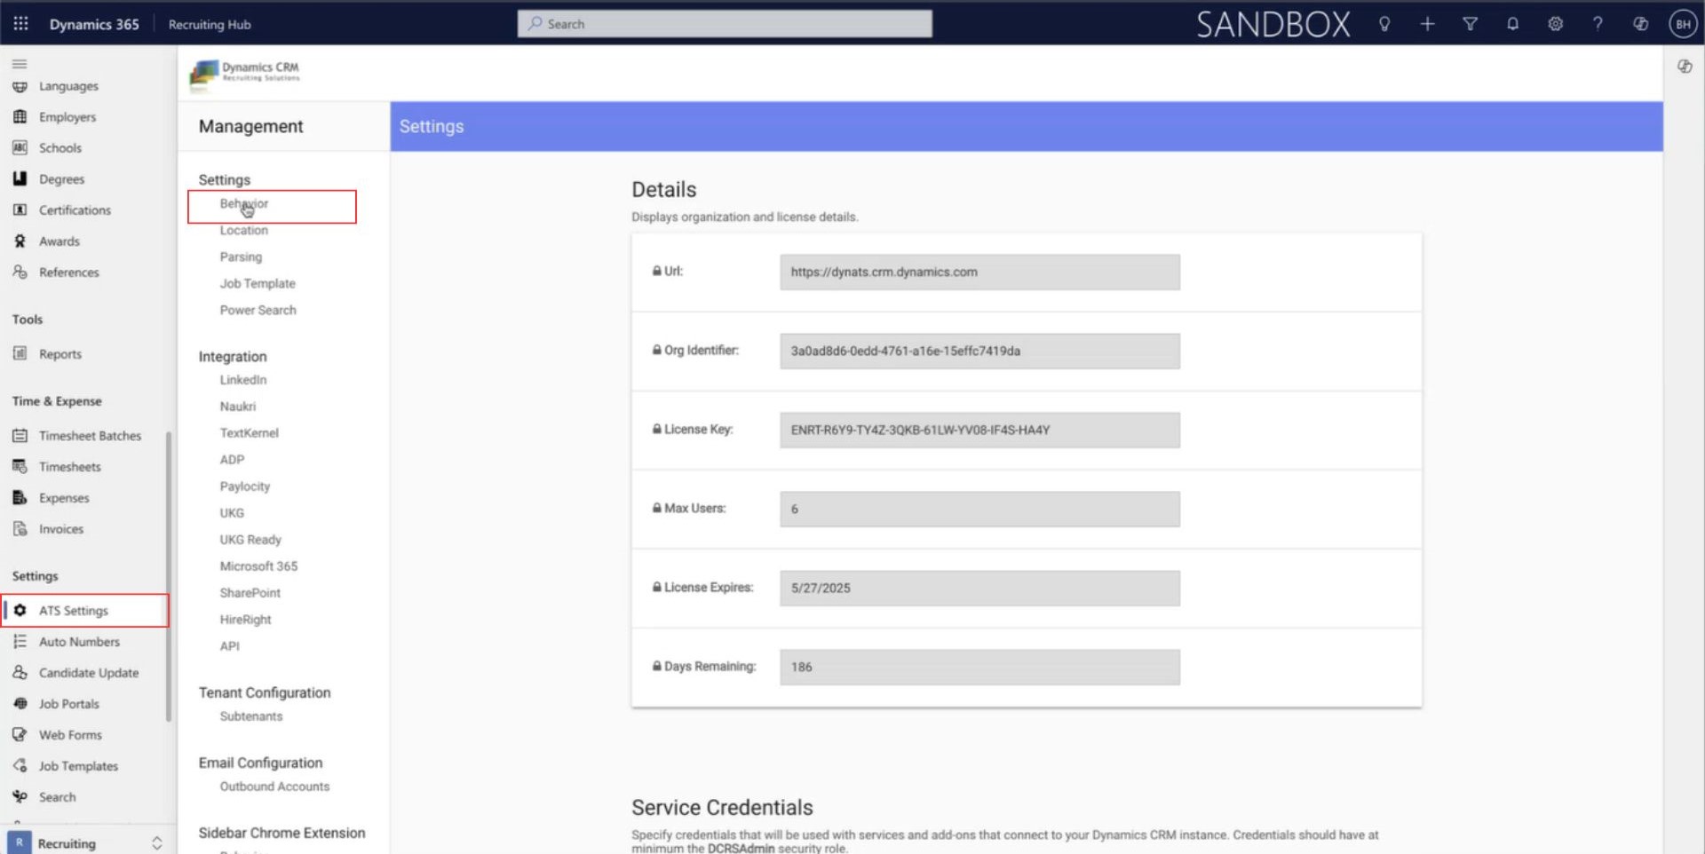Viewport: 1705px width, 854px height.
Task: Open the gear settings icon in header
Action: pyautogui.click(x=1555, y=24)
